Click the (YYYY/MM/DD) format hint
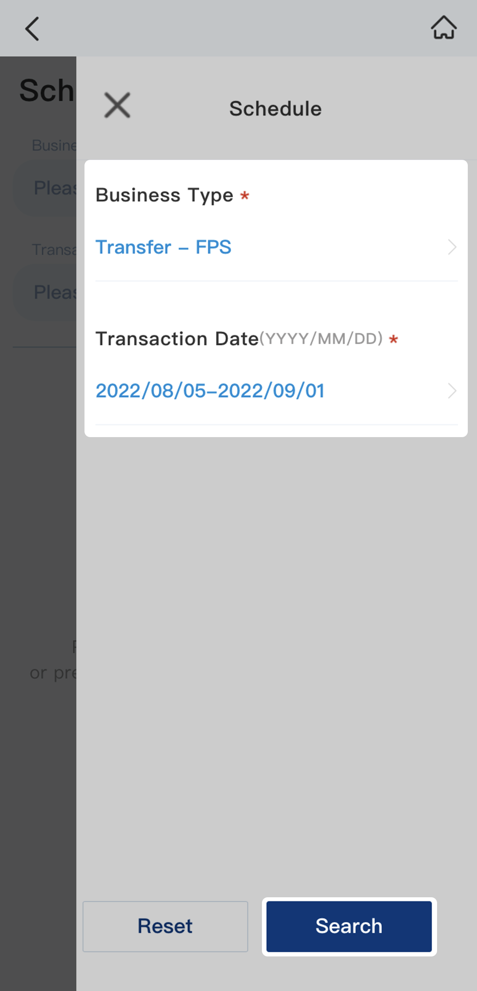The width and height of the screenshot is (477, 991). (x=321, y=339)
